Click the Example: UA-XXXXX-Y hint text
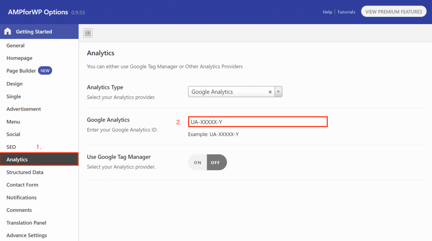432x241 pixels. pyautogui.click(x=213, y=134)
